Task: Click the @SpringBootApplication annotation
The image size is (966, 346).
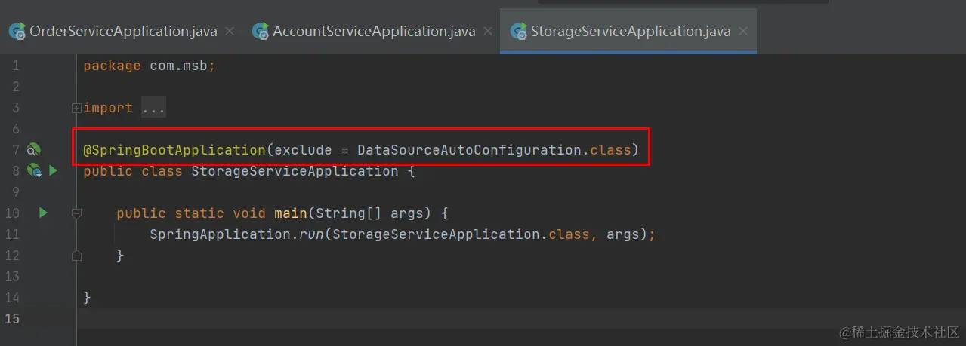Action: click(174, 150)
